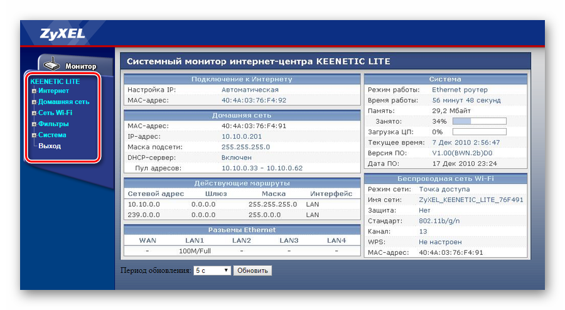Click the Wi-Fi channel value 13
The image size is (565, 310).
click(422, 232)
